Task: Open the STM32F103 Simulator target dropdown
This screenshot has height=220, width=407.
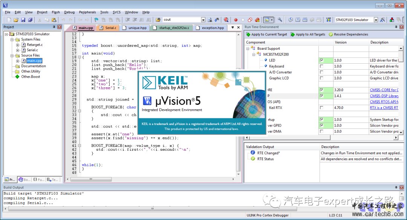Action: [x=376, y=20]
